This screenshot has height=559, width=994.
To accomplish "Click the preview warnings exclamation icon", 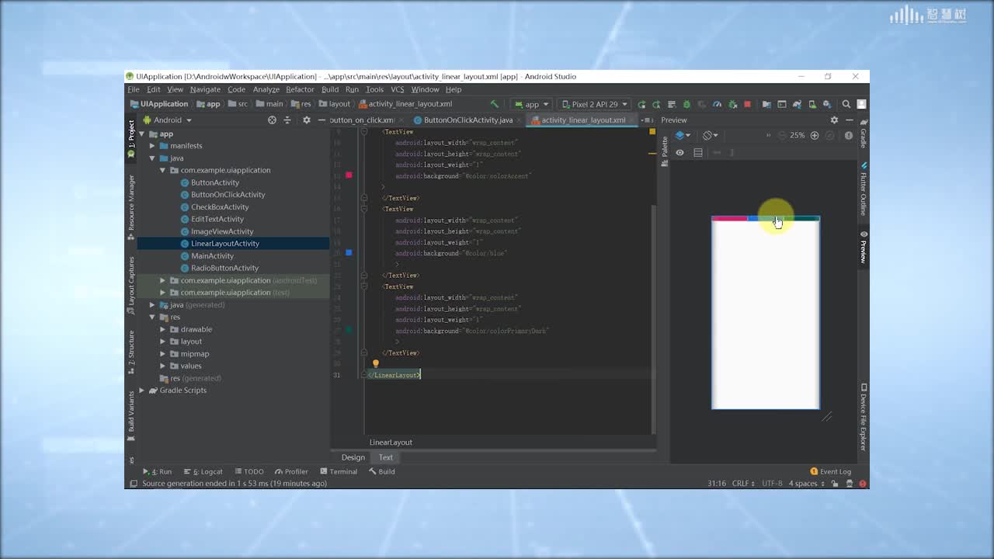I will click(x=849, y=135).
